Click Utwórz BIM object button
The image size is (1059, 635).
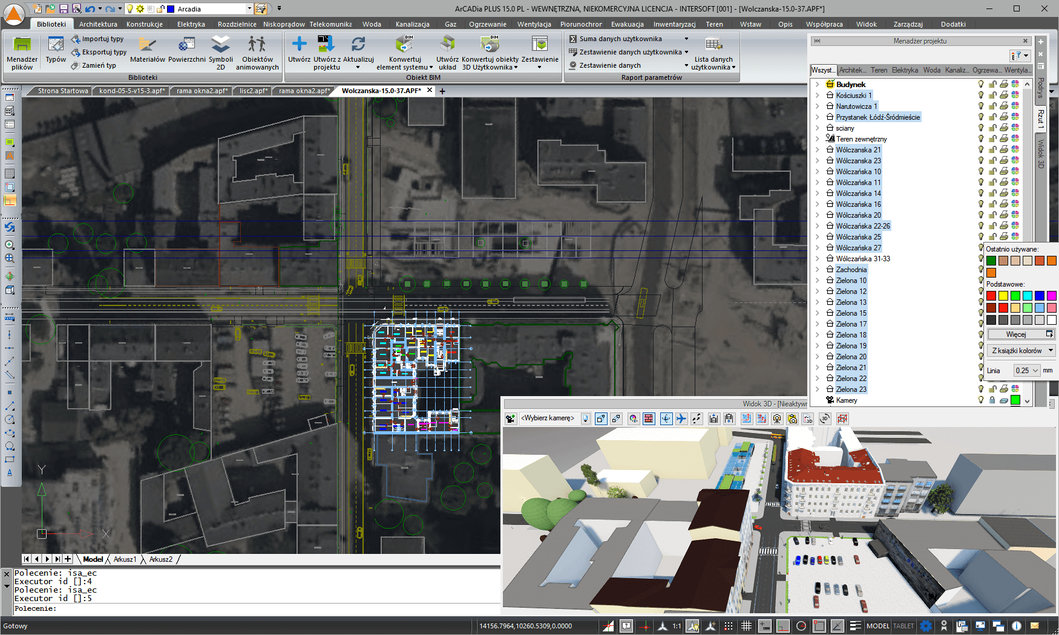point(299,49)
